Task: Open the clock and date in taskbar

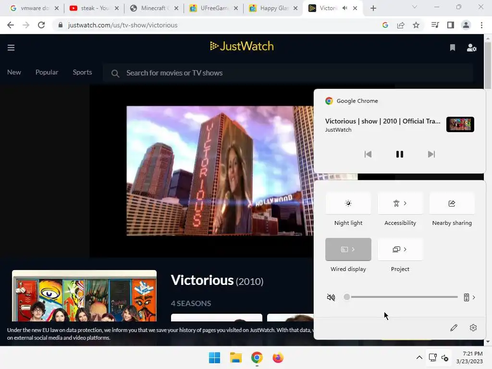Action: 469,357
